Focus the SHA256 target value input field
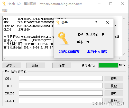 (61, 93)
